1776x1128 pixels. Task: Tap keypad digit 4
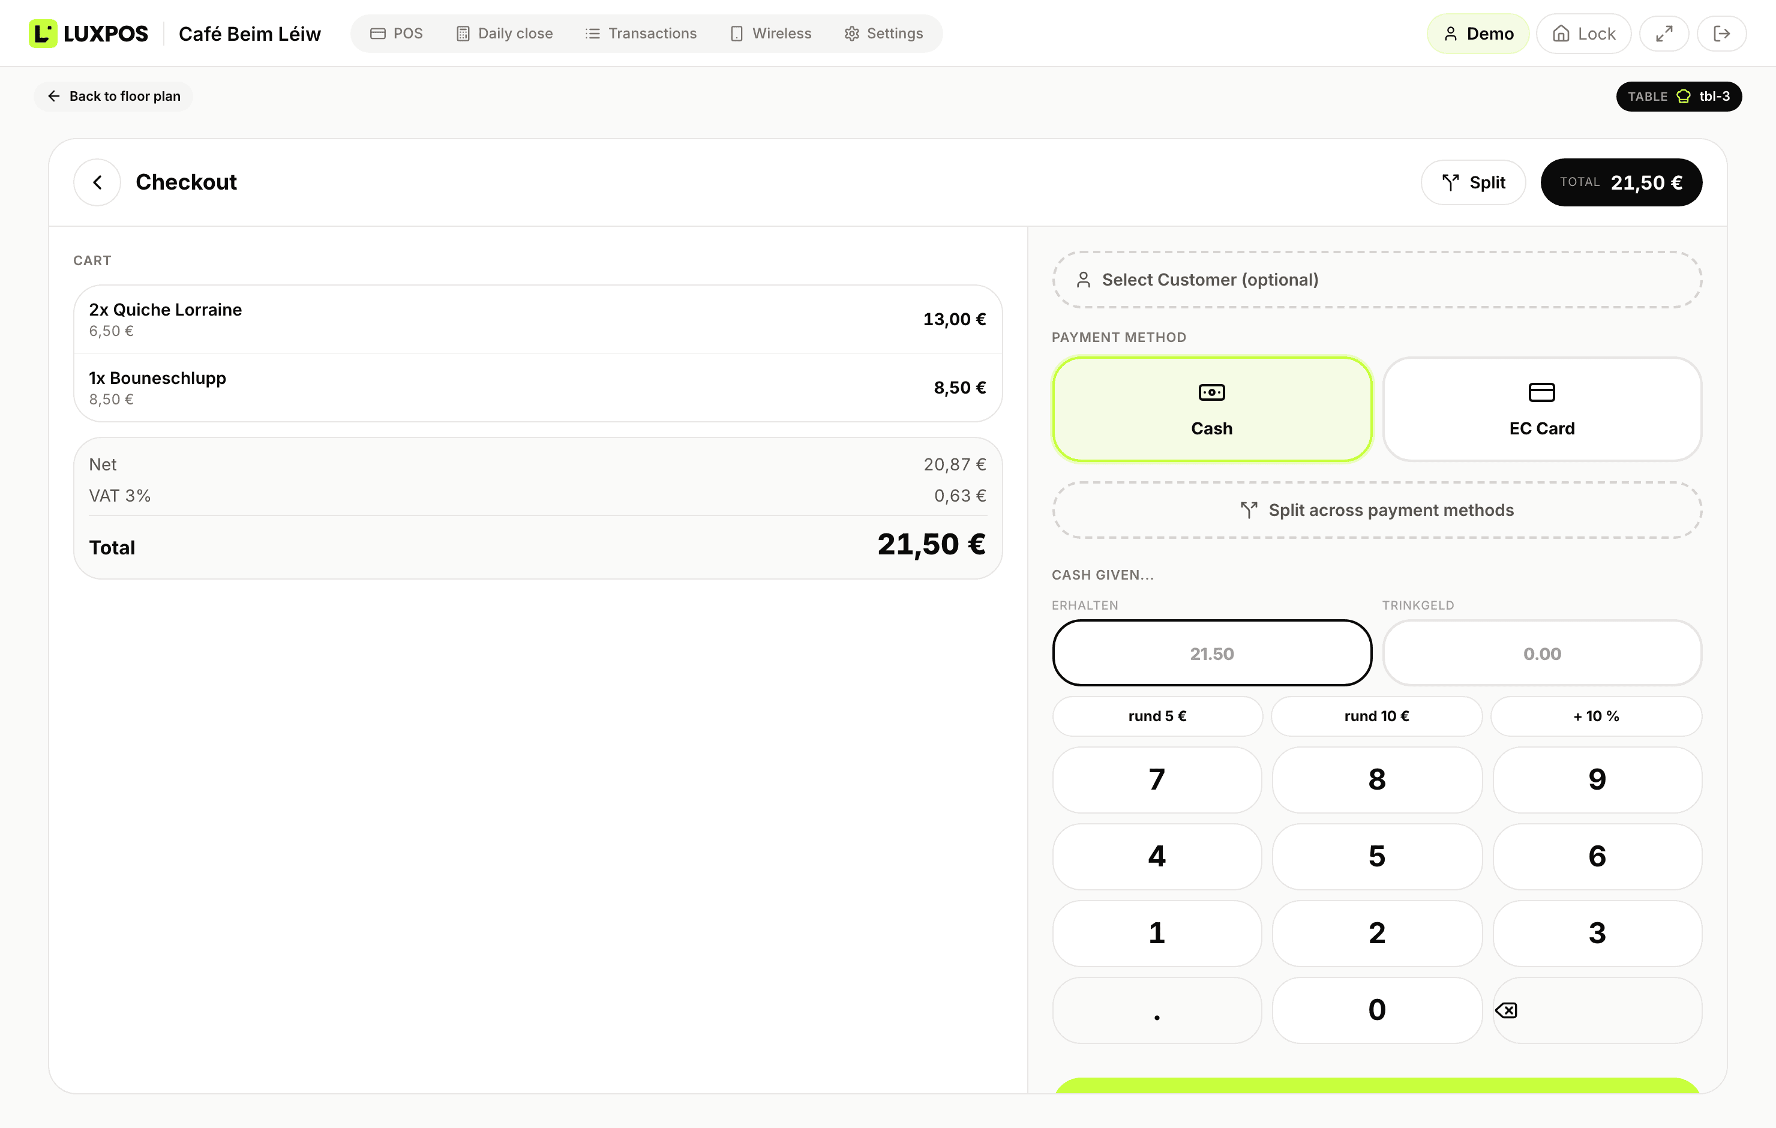[x=1157, y=857]
